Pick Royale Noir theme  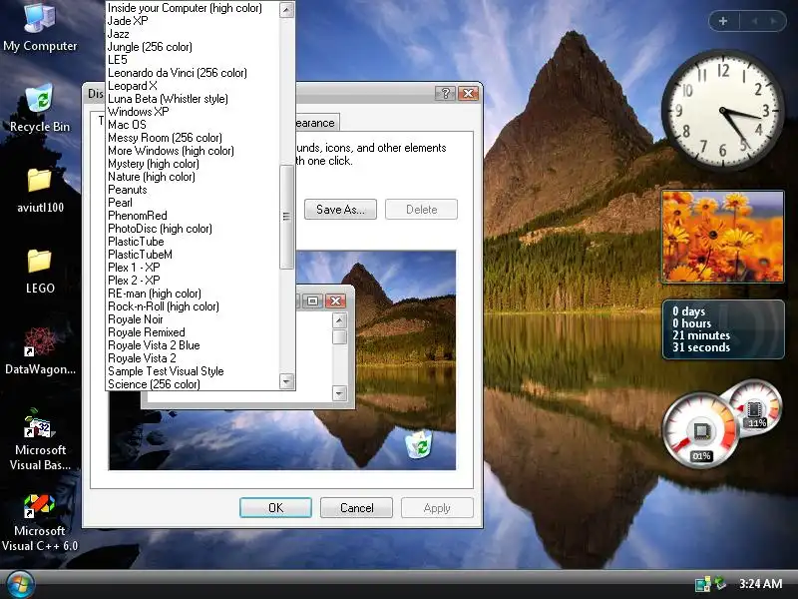193,319
